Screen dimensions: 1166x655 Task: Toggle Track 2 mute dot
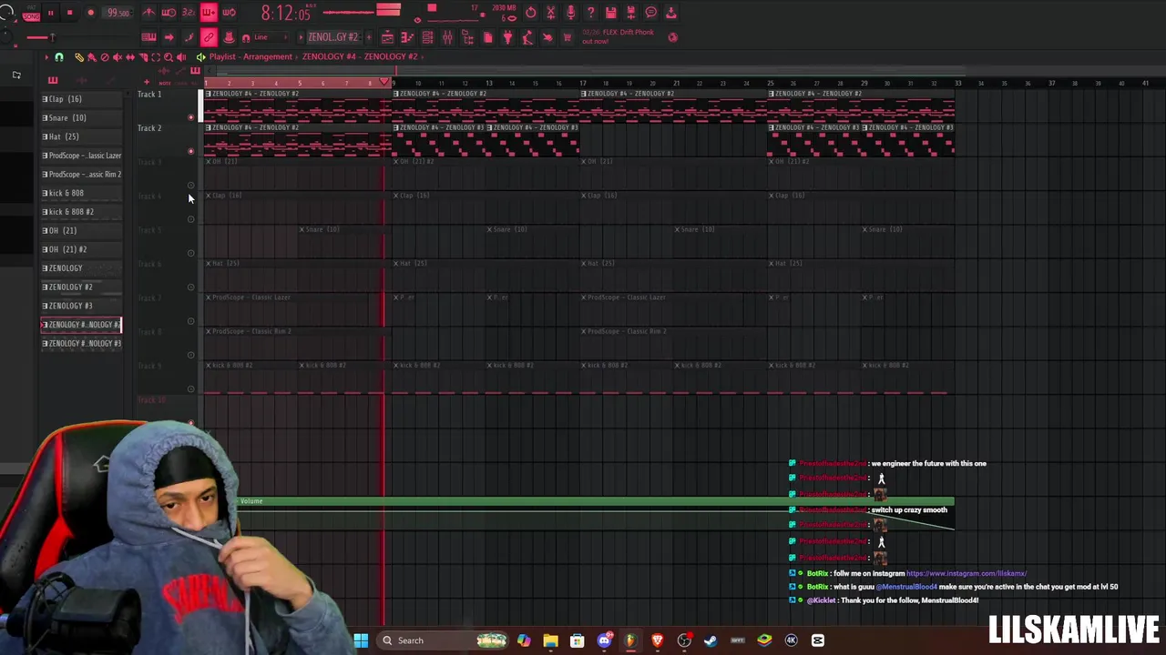[x=190, y=151]
